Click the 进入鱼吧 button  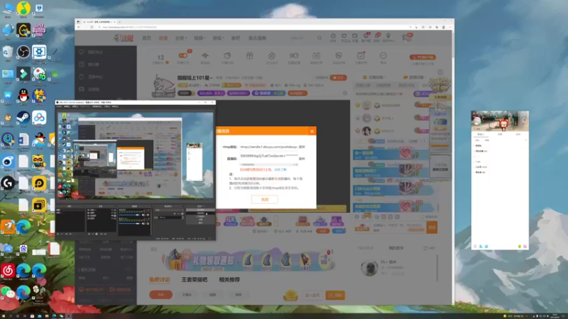click(312, 295)
